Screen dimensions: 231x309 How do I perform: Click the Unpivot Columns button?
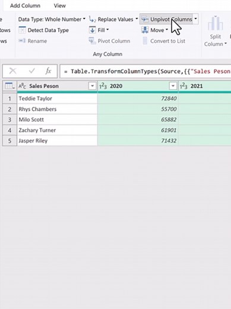(166, 19)
